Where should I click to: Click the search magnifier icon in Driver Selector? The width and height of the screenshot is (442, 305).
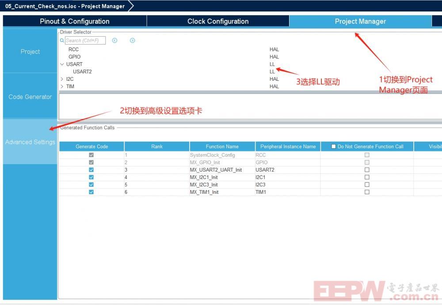coord(62,41)
